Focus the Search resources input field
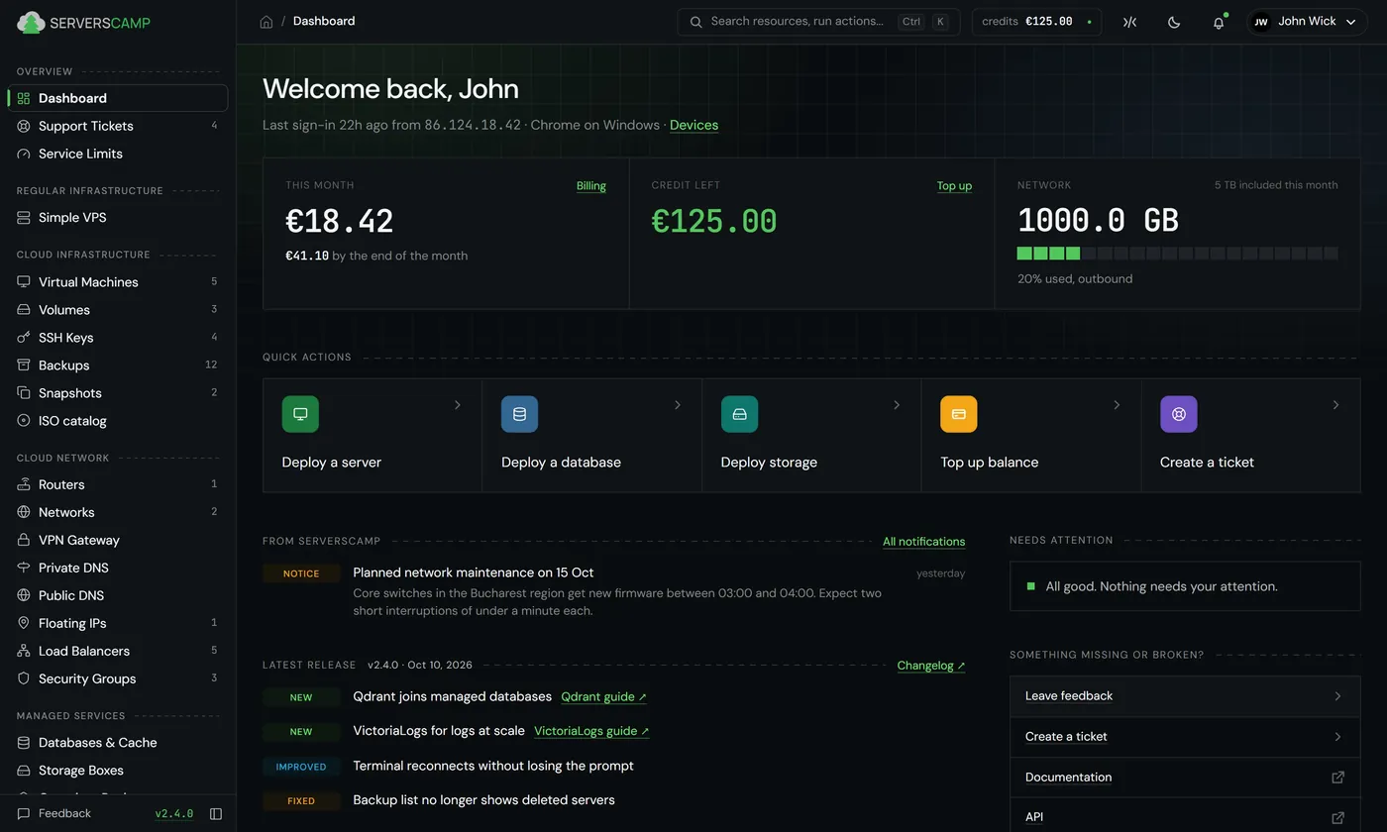Image resolution: width=1387 pixels, height=832 pixels. click(x=818, y=22)
